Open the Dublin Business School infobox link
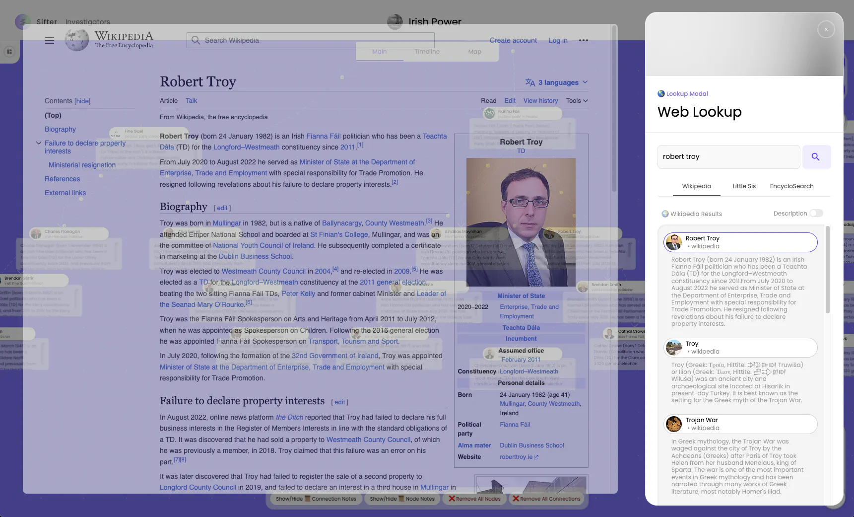854x517 pixels. (532, 445)
